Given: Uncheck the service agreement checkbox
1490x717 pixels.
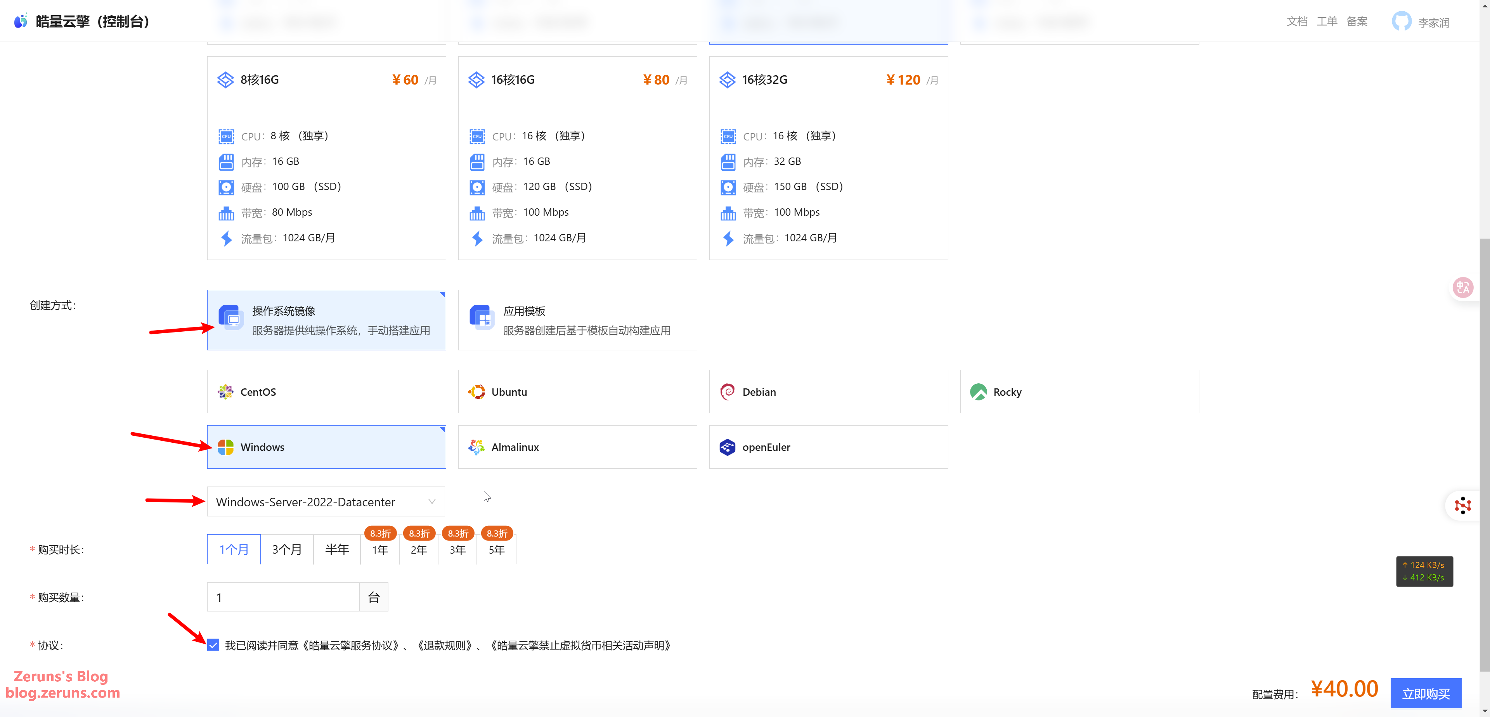Looking at the screenshot, I should [x=213, y=645].
